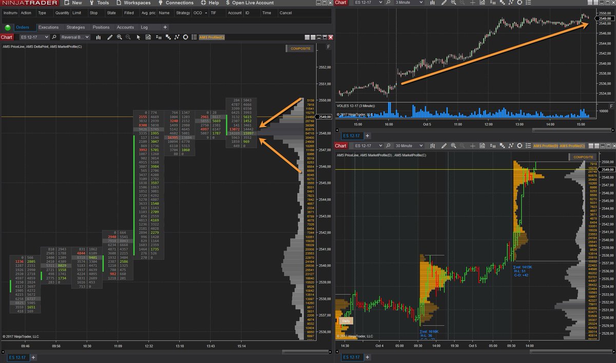Toggle COMPOSITE button in 30 Minute chart

coord(583,157)
